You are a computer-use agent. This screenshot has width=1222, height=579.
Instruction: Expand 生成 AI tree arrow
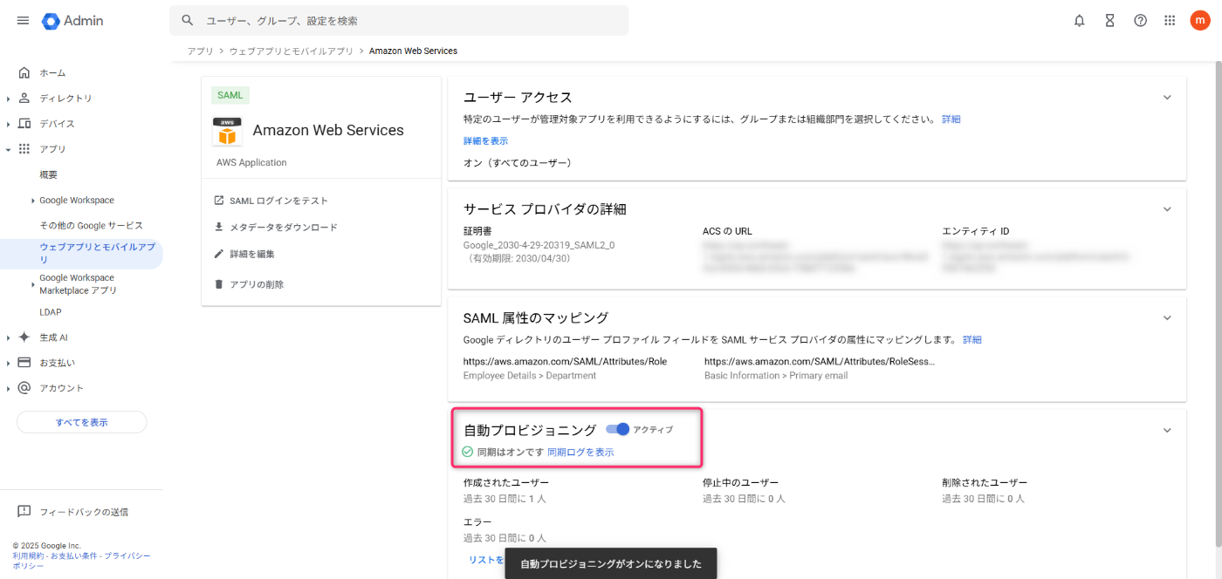point(8,337)
